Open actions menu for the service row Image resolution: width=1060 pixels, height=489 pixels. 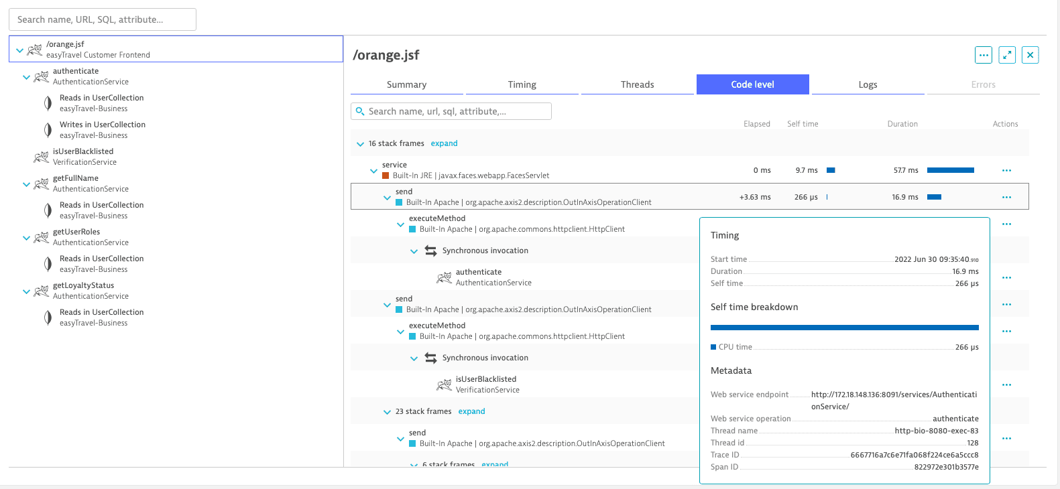tap(1006, 170)
